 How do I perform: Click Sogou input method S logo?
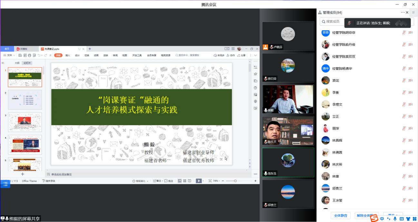[374, 219]
